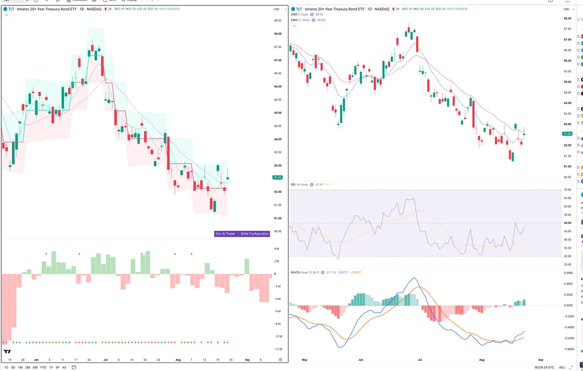Select the YTD date range

tap(43, 367)
